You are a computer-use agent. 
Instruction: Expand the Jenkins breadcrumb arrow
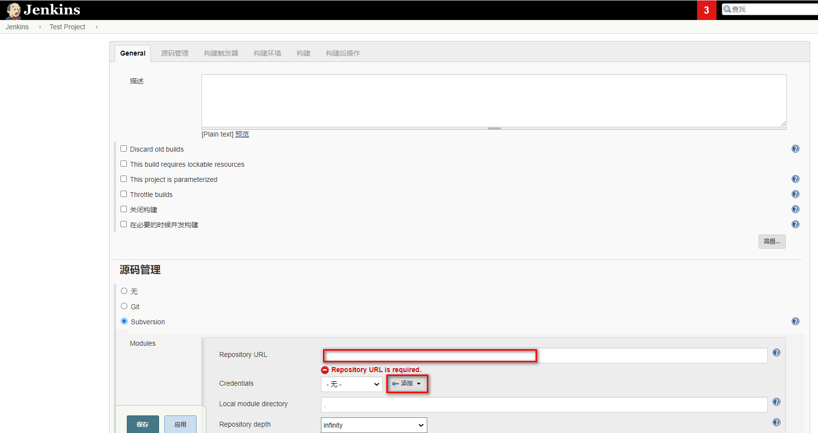[40, 27]
